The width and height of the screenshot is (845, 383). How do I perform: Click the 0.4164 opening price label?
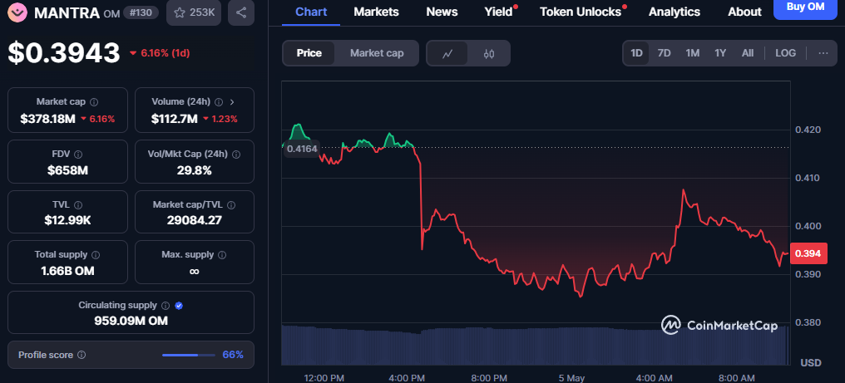coord(302,148)
